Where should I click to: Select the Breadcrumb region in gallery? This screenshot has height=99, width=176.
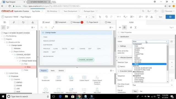[46, 79]
